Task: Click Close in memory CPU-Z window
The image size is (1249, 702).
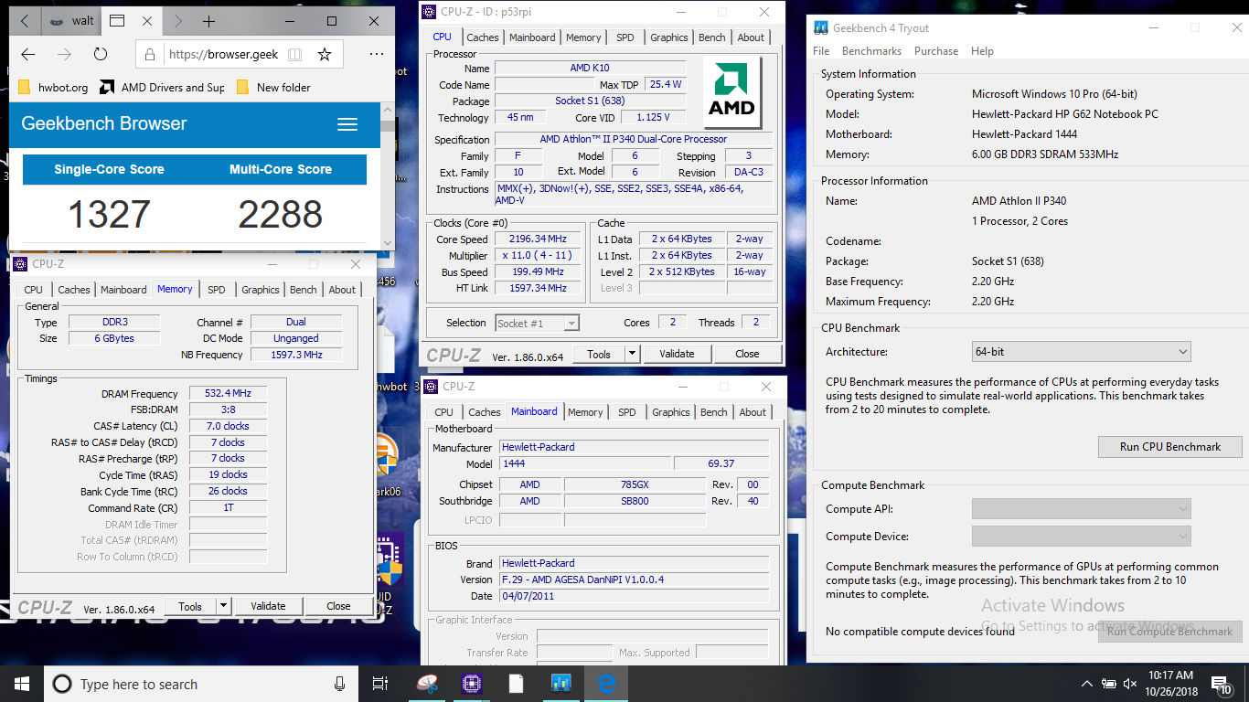Action: tap(338, 606)
